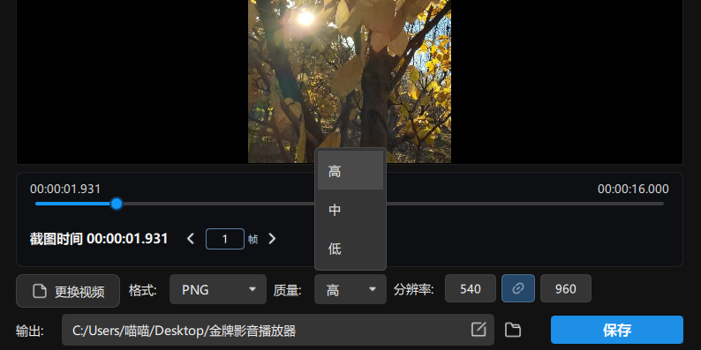Click the 截图时间 00:00:01.931 label
The width and height of the screenshot is (701, 350).
tap(99, 239)
